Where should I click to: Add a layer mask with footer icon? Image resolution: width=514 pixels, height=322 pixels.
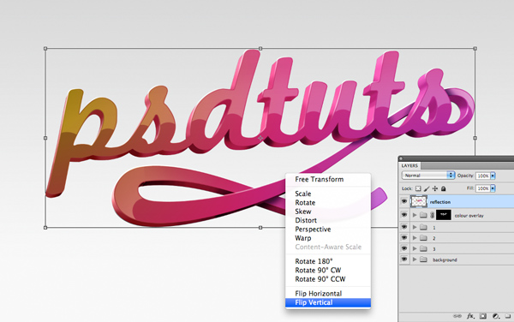[483, 316]
